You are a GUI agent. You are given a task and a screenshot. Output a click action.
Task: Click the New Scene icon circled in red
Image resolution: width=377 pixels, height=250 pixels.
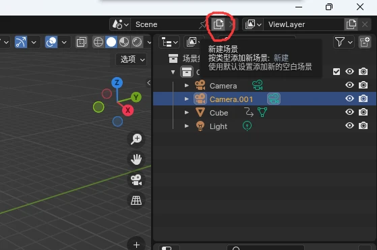click(219, 24)
